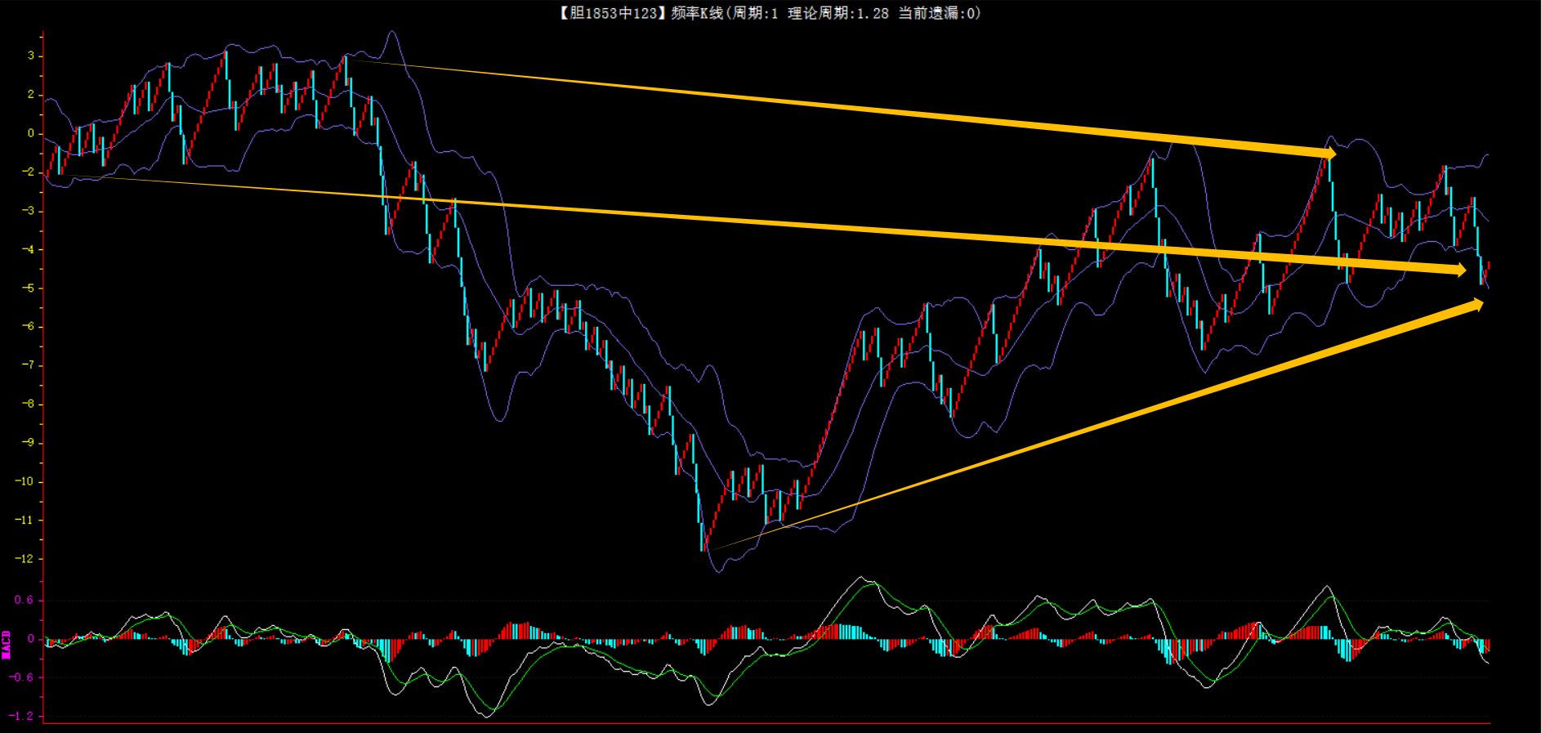This screenshot has width=1541, height=733.
Task: Click the lowest dip of the lower Bollinger band
Action: (718, 570)
